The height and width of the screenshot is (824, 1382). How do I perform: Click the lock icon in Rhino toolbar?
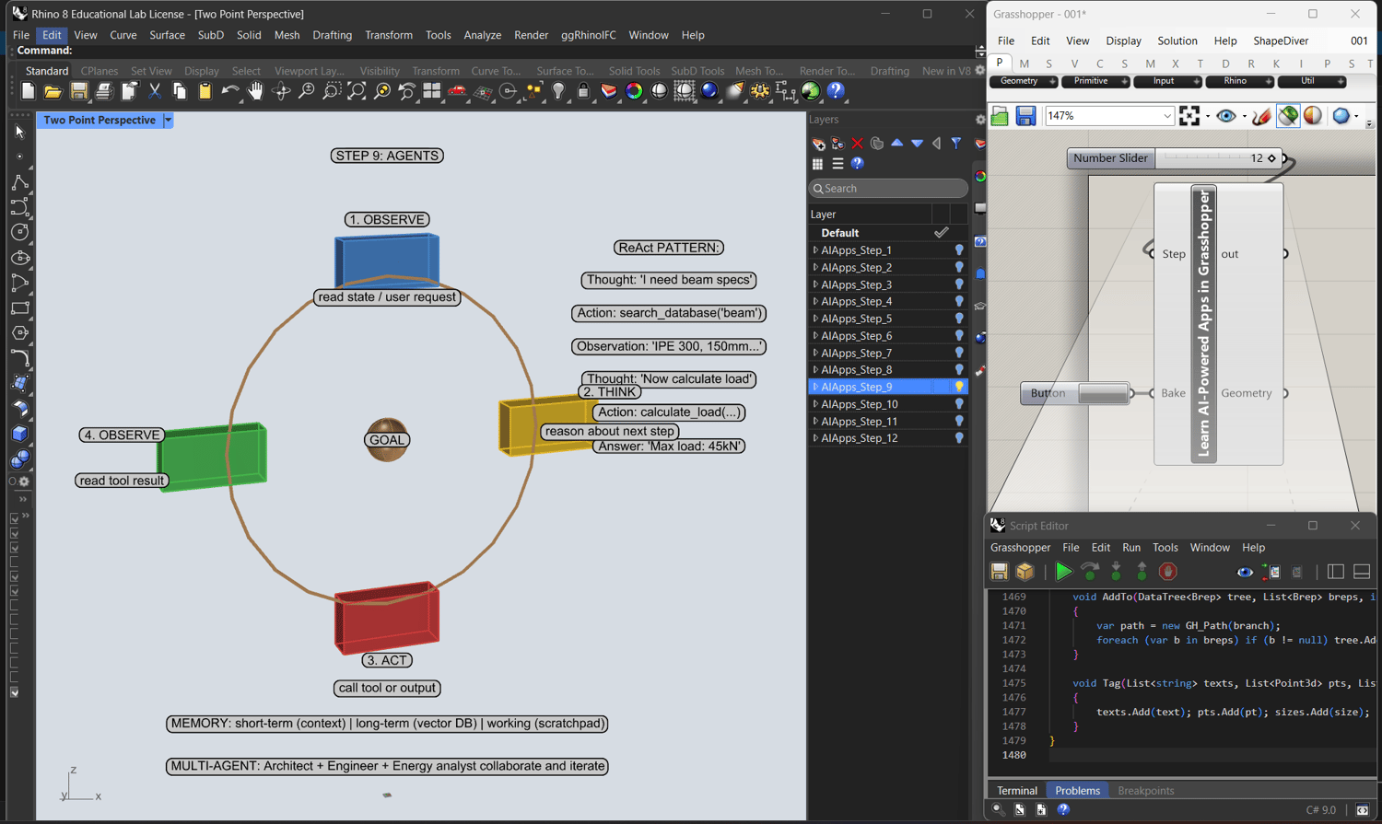pyautogui.click(x=583, y=91)
